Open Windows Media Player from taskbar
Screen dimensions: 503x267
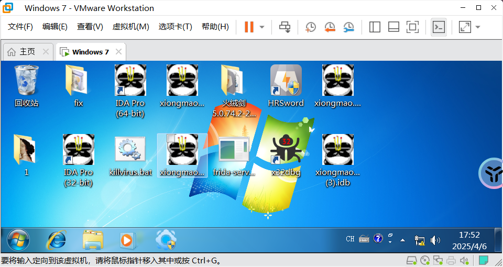[127, 240]
